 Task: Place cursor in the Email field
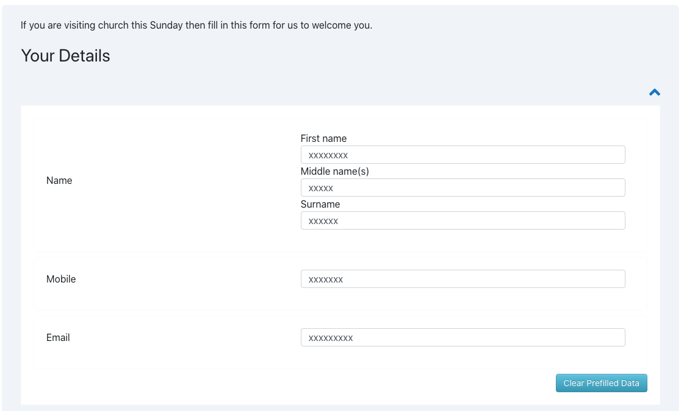pos(463,337)
